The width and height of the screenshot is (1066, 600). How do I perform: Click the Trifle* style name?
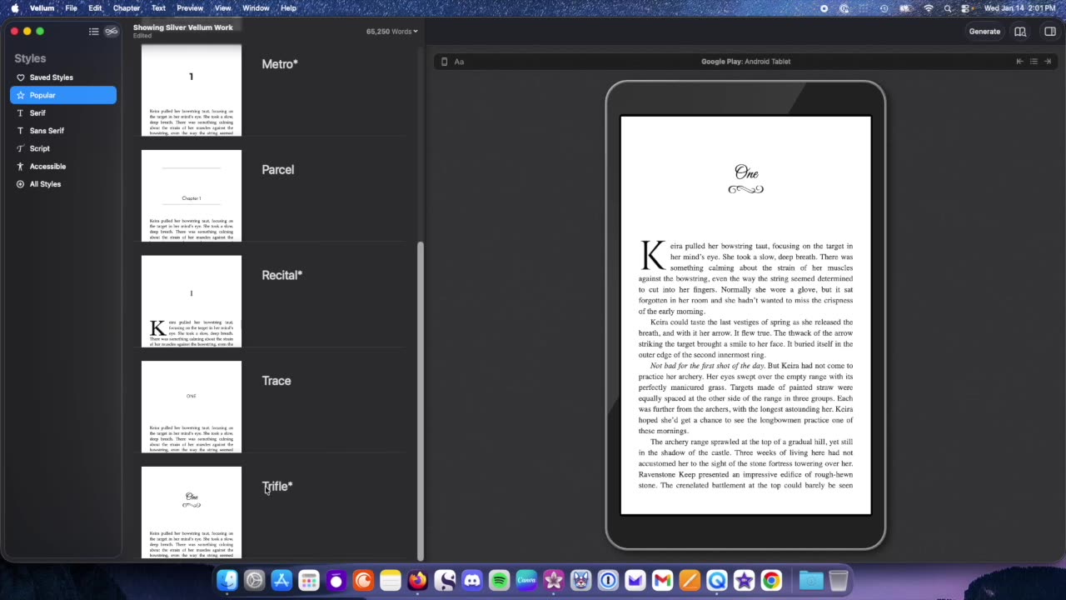(x=277, y=487)
